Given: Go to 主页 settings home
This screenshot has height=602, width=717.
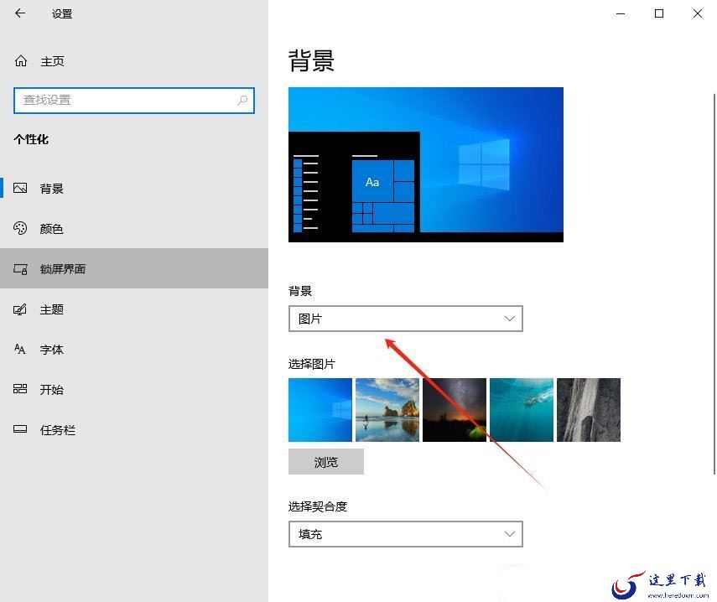Looking at the screenshot, I should pos(134,61).
